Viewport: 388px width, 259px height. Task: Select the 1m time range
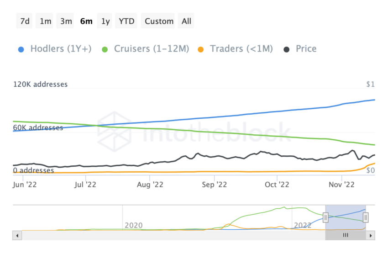[x=46, y=21]
